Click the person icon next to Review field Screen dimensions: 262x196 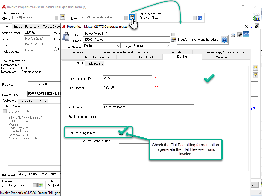[x=41, y=185]
